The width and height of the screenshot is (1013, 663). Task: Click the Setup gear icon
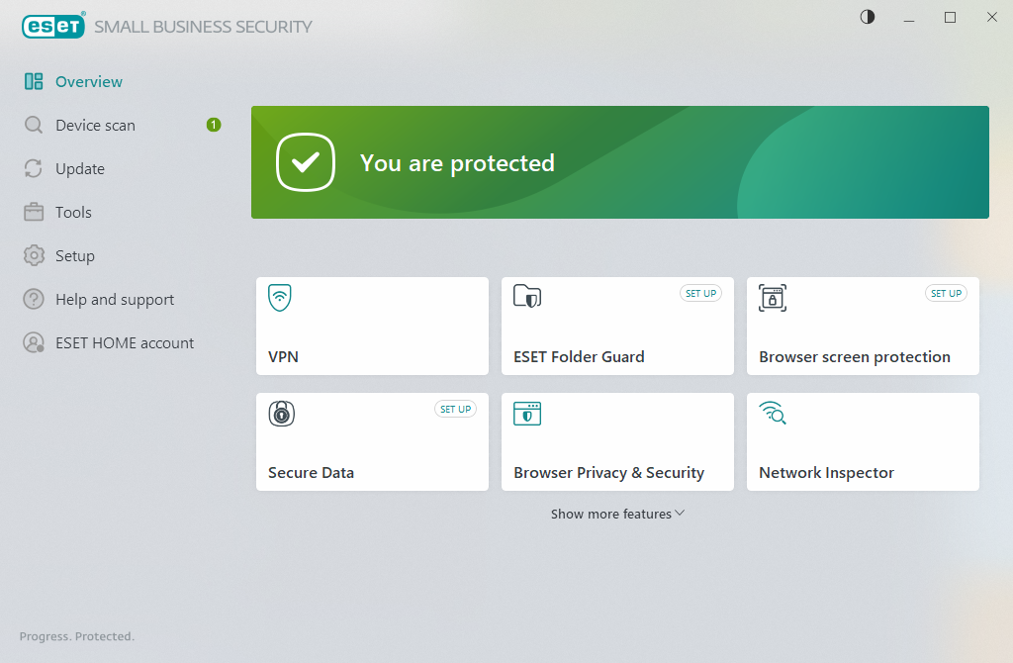[34, 256]
